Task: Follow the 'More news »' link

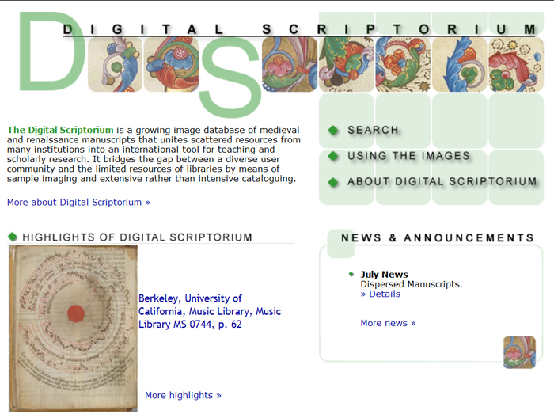Action: [388, 323]
